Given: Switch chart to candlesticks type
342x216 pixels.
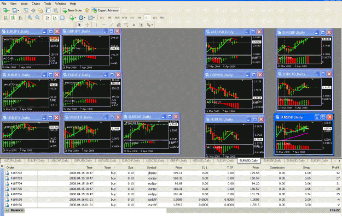Looking at the screenshot, I should [x=13, y=18].
